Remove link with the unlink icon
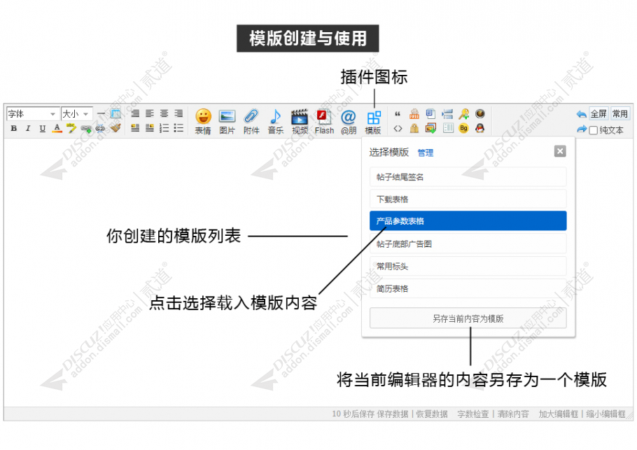The image size is (637, 450). coord(100,129)
